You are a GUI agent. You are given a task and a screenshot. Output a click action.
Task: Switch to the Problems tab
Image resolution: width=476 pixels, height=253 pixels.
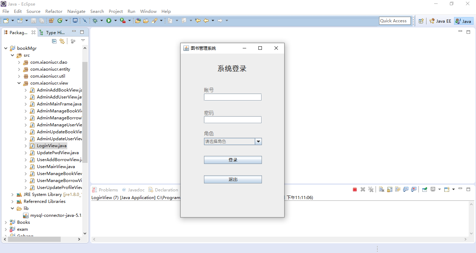(105, 190)
